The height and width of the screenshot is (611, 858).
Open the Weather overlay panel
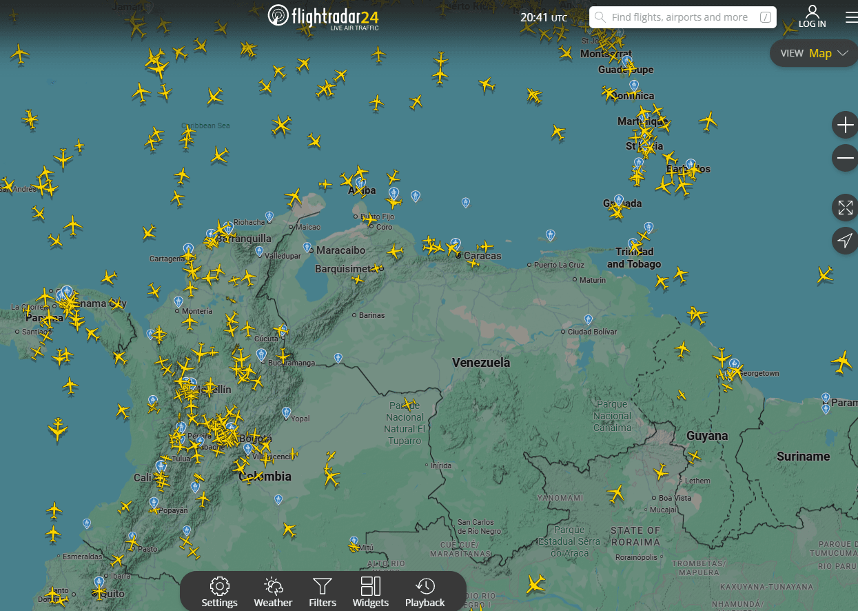[273, 591]
